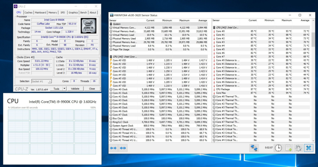The image size is (318, 167).
Task: Collapse the right pane CPU [#0]: Intel Cor... header
Action: click(x=261, y=28)
